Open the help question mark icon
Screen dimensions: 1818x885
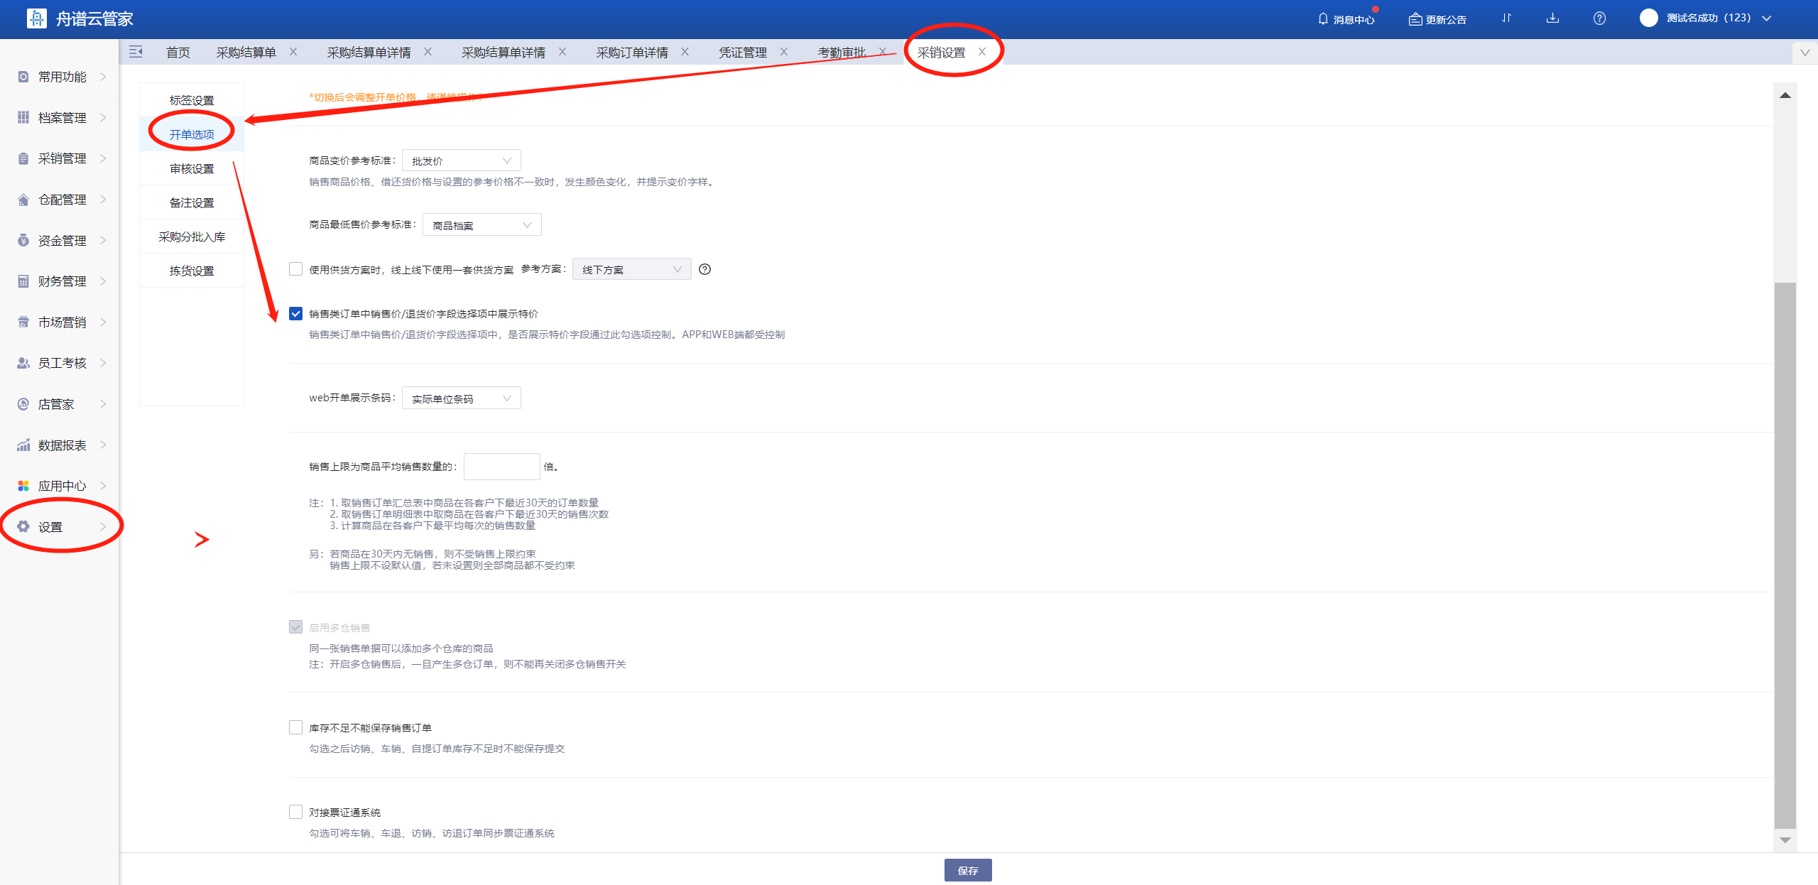(1599, 18)
